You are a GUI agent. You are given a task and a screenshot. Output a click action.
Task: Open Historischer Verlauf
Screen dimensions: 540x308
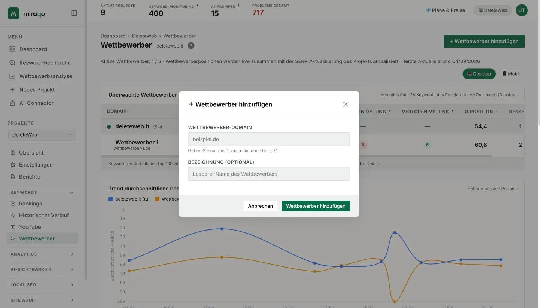44,215
